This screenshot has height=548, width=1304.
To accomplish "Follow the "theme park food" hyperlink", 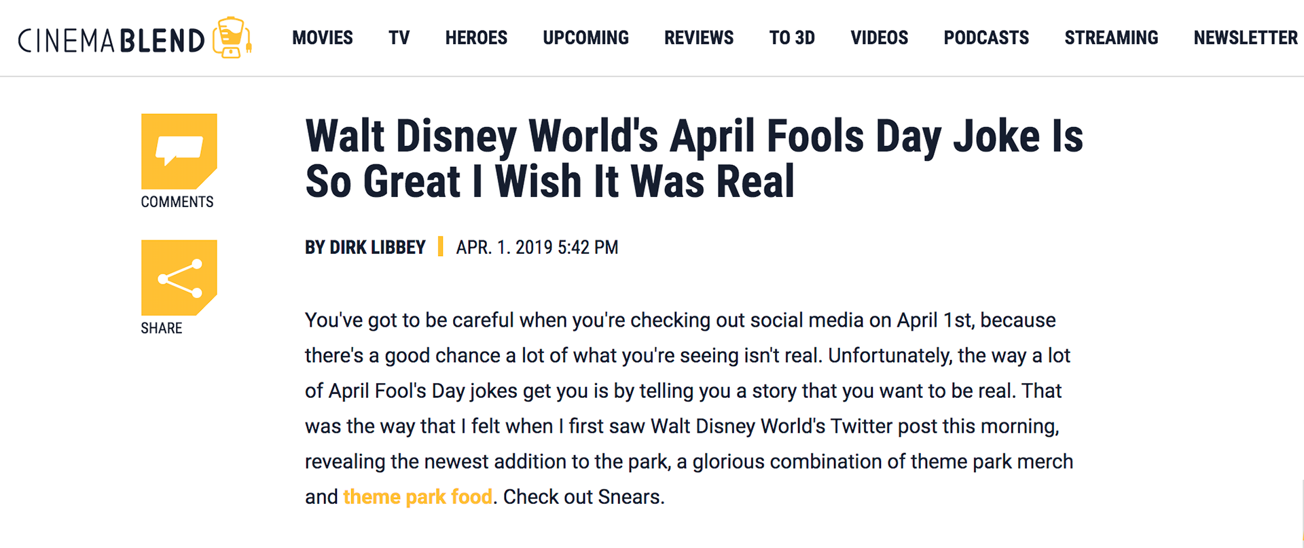I will pos(418,497).
